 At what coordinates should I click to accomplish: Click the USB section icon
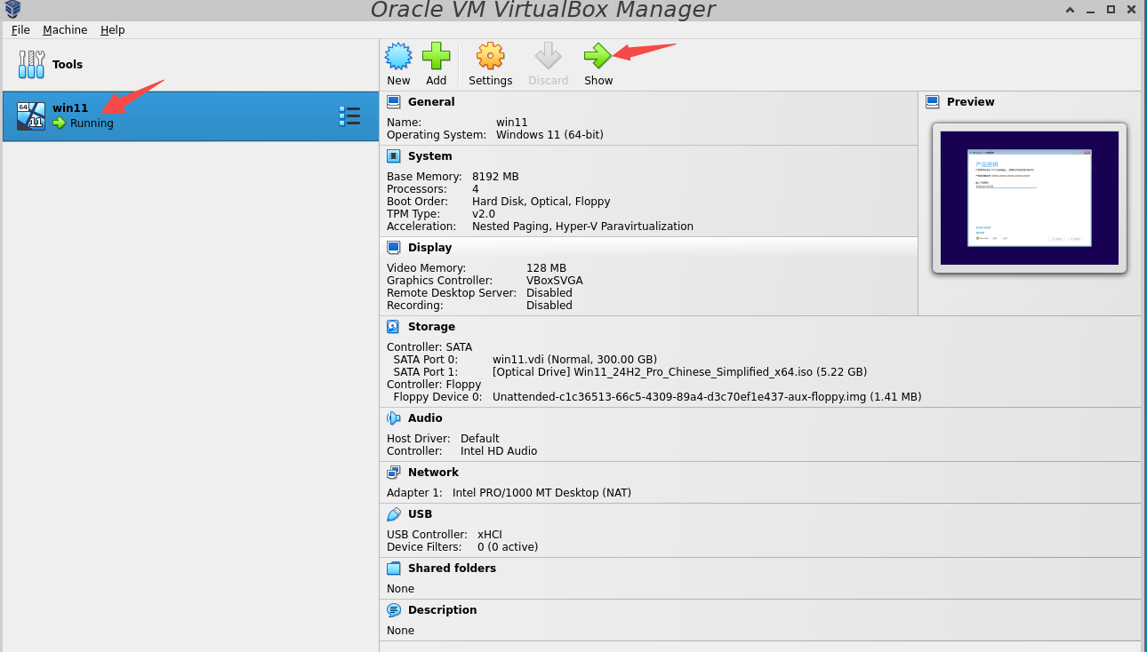point(394,514)
